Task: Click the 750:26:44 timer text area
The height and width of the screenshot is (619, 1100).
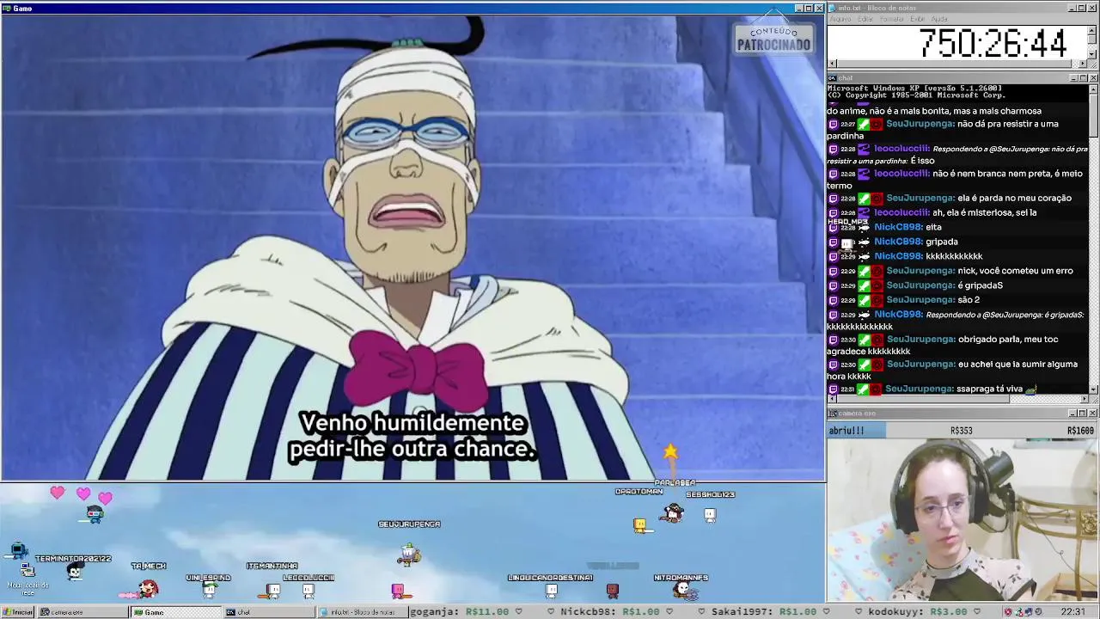Action: click(992, 43)
